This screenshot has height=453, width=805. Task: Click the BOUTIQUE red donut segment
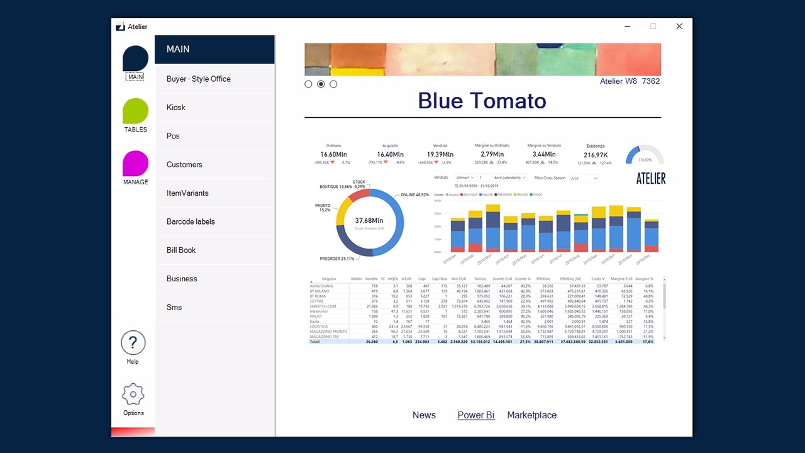pyautogui.click(x=358, y=194)
